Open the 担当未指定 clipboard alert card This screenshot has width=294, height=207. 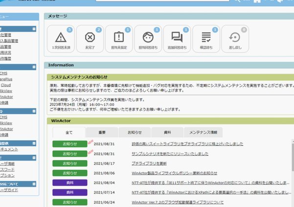tap(119, 39)
